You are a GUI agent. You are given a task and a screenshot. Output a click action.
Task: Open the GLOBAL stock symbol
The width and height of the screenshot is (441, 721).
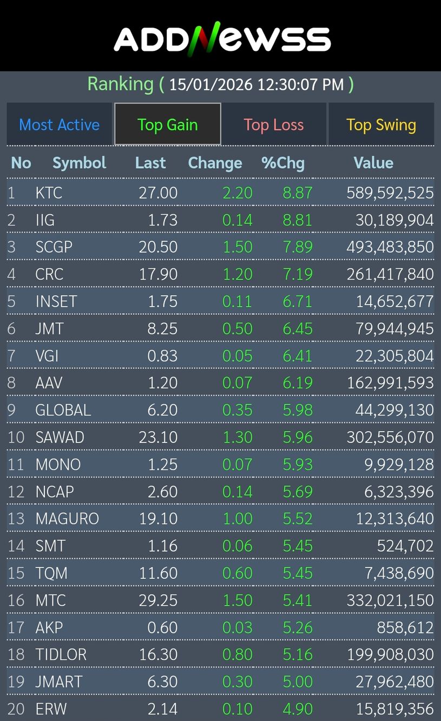pos(63,410)
